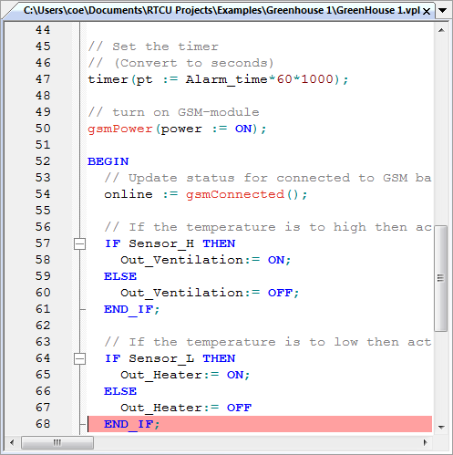
Task: Collapse the IF Sensor_H block
Action: pyautogui.click(x=79, y=243)
